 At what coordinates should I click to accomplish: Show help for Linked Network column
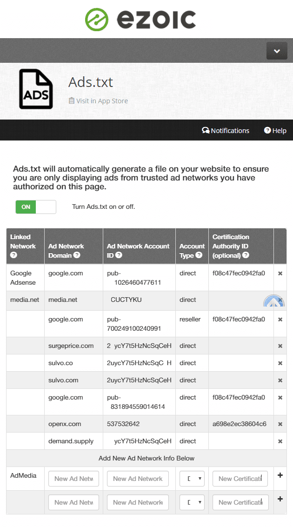tap(13, 255)
